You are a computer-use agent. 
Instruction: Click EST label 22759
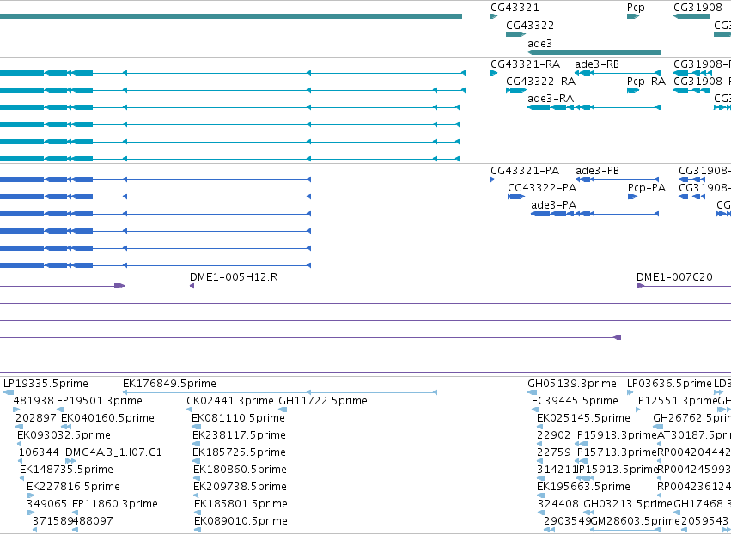pyautogui.click(x=554, y=453)
